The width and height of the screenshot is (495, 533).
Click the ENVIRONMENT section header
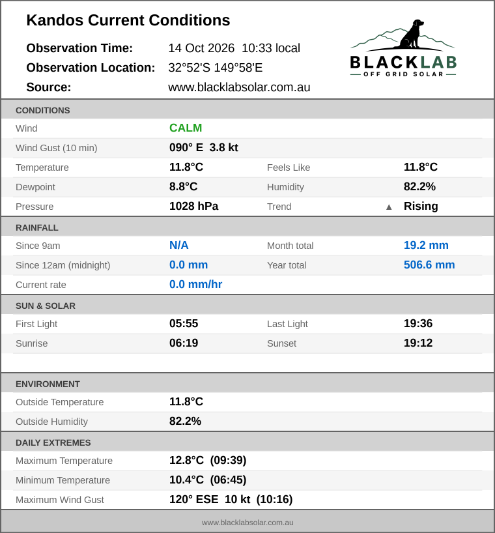pos(247,384)
